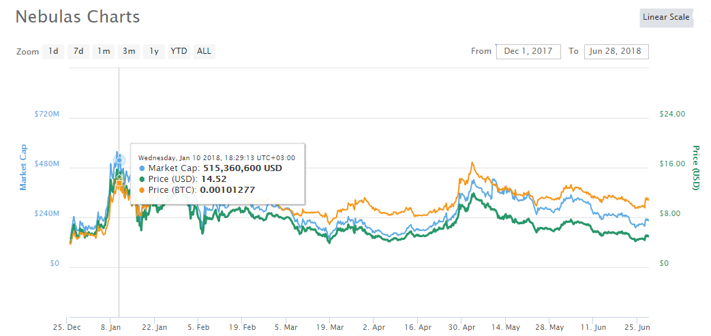
Task: Select the YTD zoom option
Action: click(x=179, y=51)
